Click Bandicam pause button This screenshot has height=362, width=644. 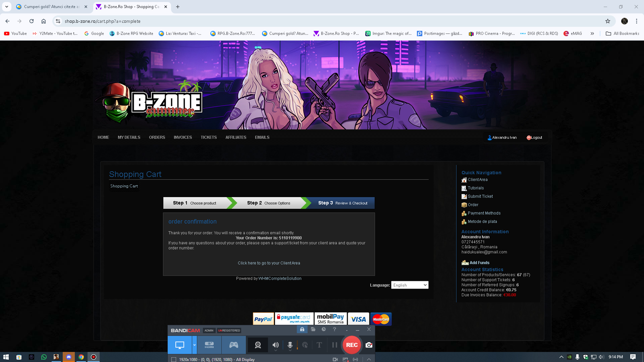[334, 345]
